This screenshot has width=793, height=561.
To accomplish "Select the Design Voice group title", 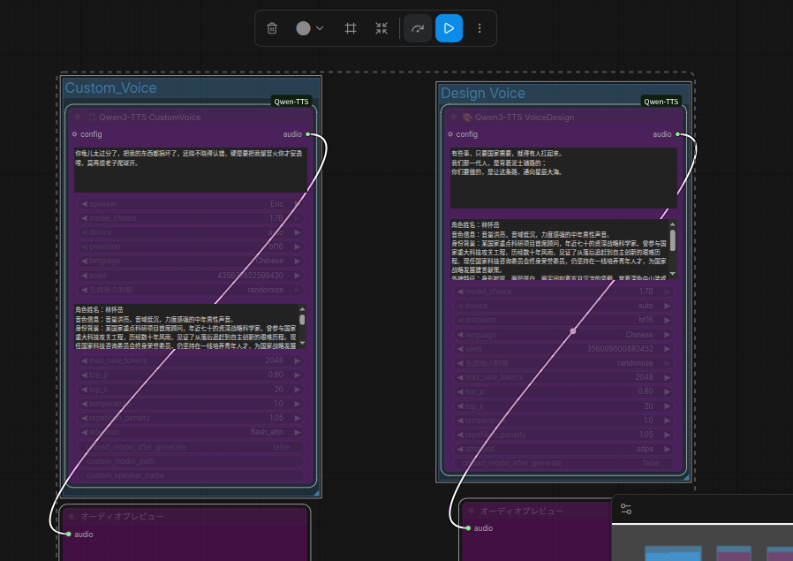I will 483,94.
